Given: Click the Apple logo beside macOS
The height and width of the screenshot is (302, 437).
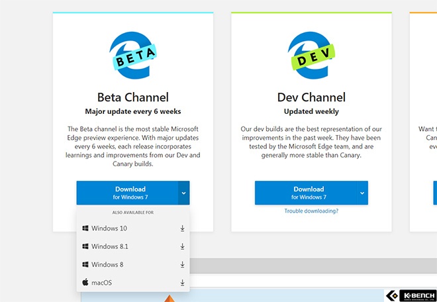Looking at the screenshot, I should tap(85, 282).
